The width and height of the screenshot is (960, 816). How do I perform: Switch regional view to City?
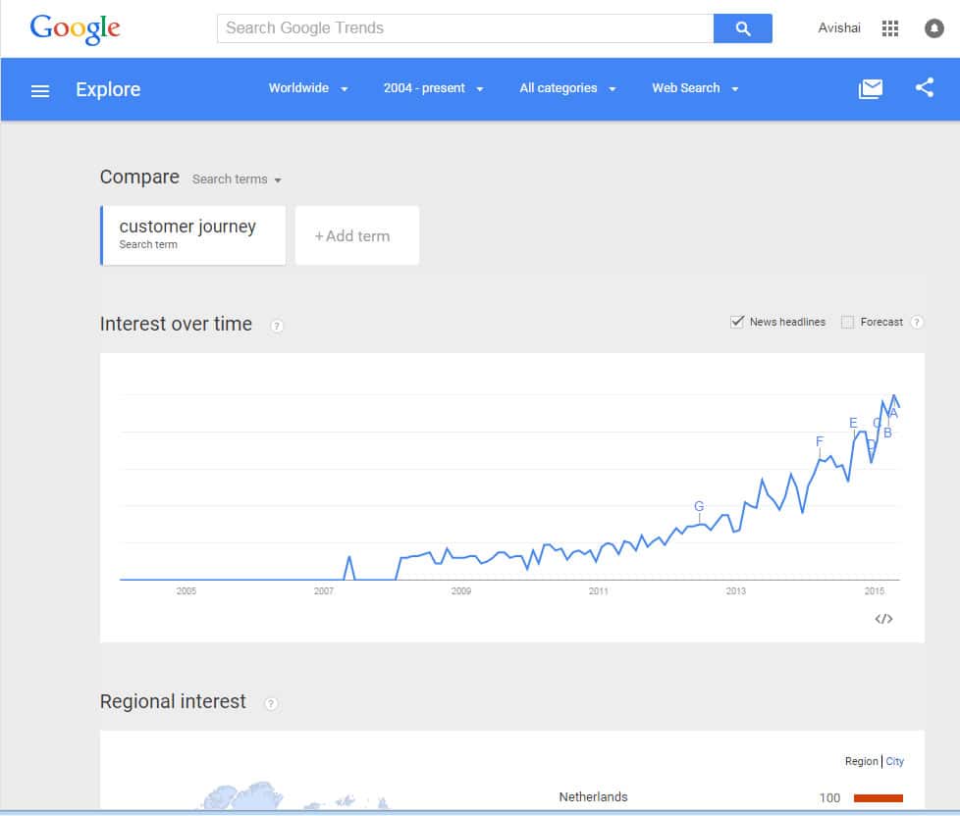894,761
